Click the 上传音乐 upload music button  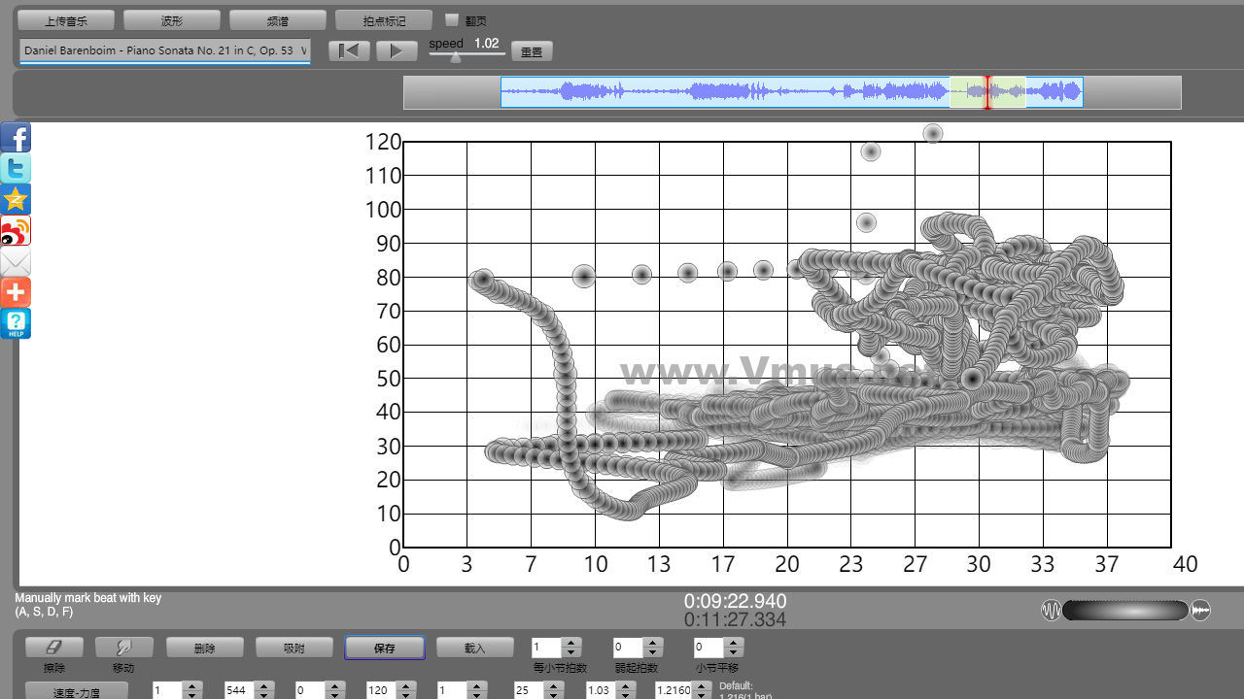tap(66, 20)
